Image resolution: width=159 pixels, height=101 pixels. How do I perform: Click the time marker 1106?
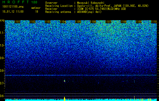click(x=93, y=22)
